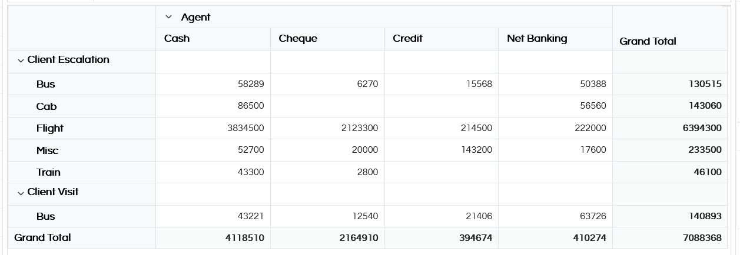Click cell value 20000
This screenshot has height=255, width=740.
(365, 150)
